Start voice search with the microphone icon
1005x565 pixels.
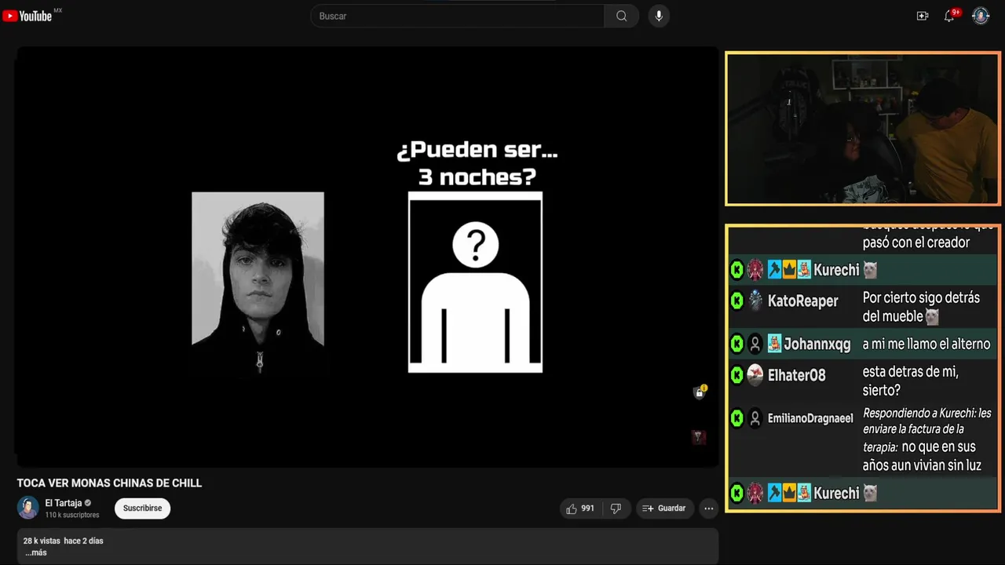click(659, 16)
